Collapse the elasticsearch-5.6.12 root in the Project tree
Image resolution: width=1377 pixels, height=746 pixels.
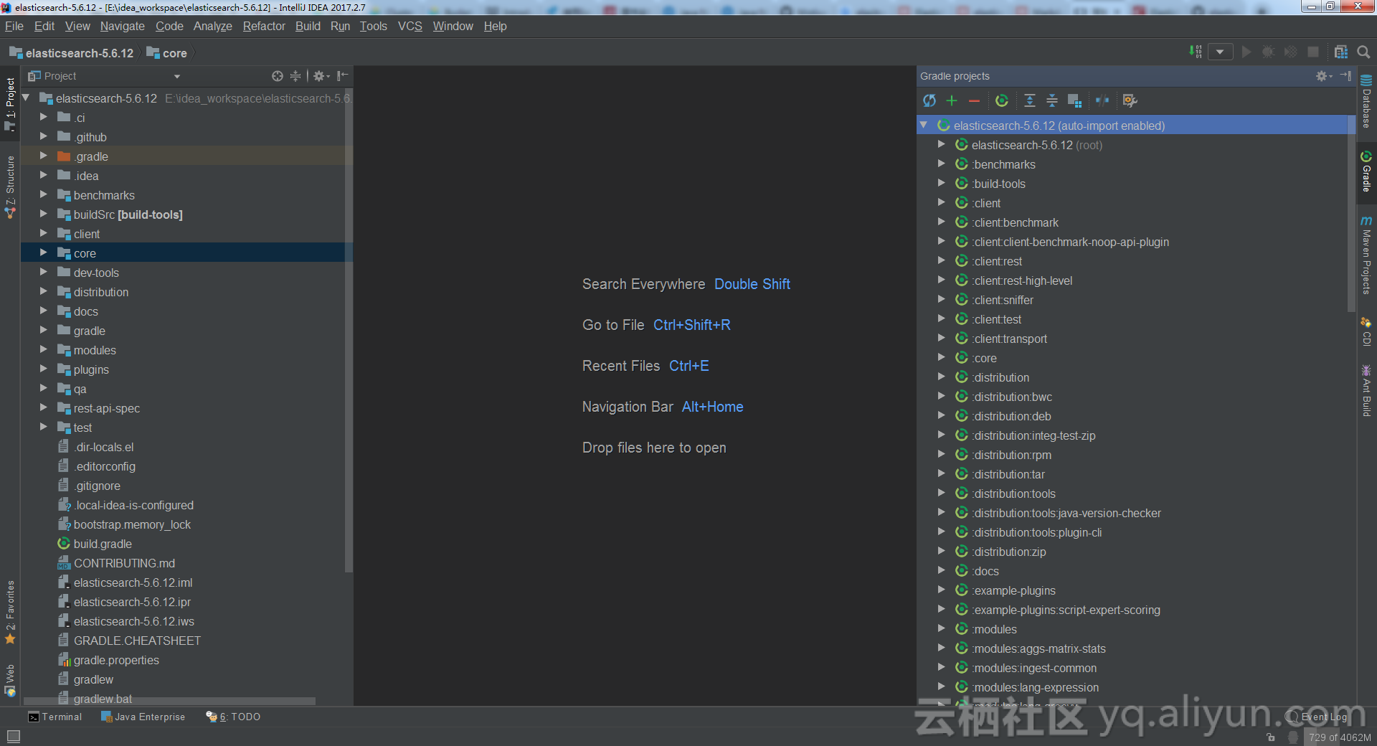(27, 98)
